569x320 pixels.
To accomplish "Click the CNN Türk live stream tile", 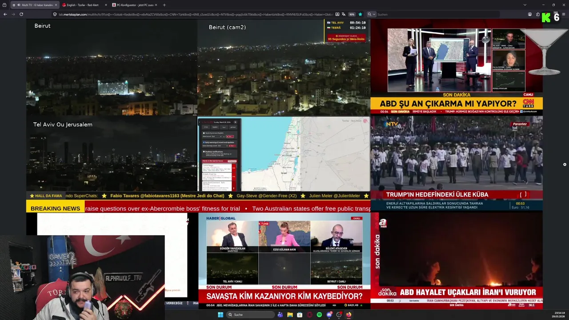I will tap(457, 67).
